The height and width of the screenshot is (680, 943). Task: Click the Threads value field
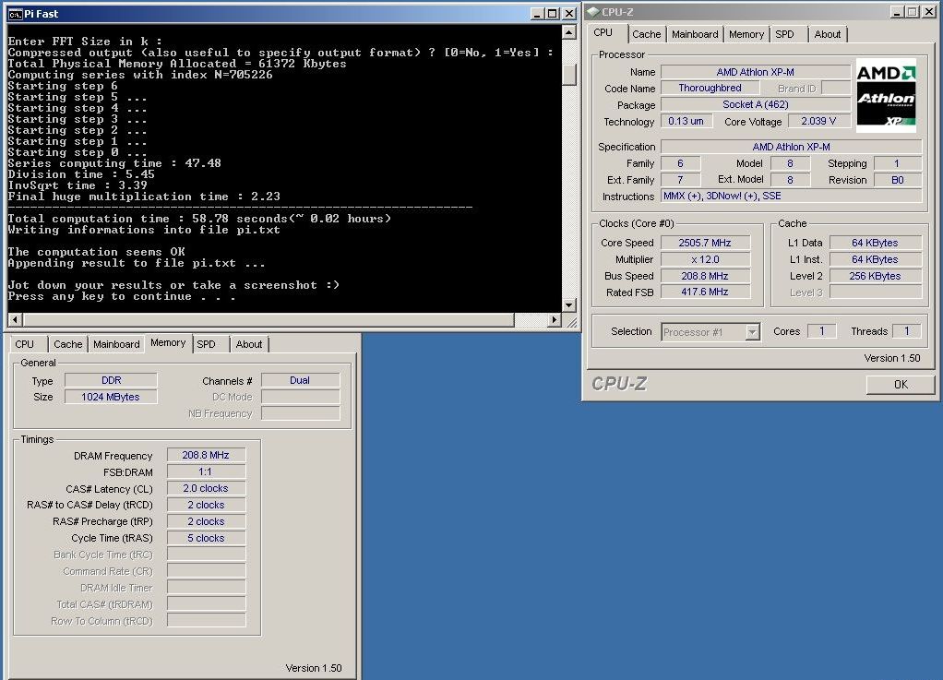click(907, 331)
